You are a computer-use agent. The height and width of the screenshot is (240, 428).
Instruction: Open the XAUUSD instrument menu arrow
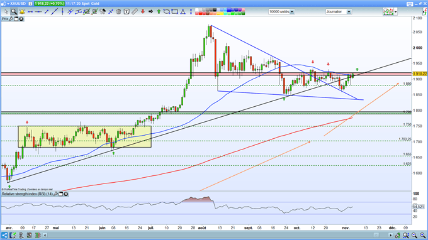coord(8,4)
